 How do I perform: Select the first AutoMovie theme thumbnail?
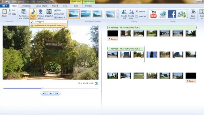[74, 14]
